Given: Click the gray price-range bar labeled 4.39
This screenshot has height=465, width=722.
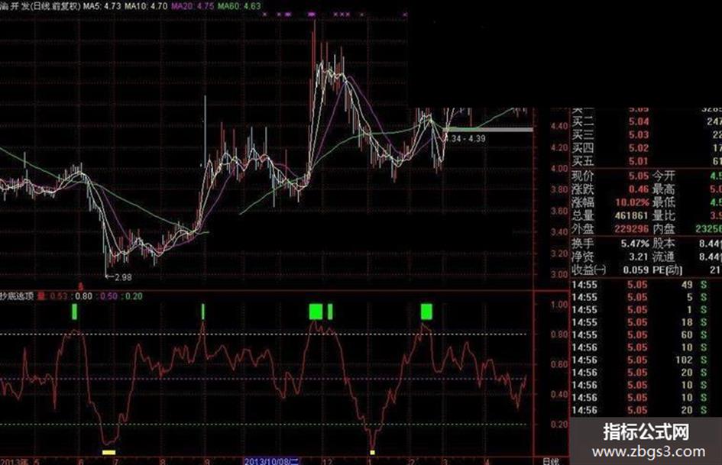Looking at the screenshot, I should point(488,130).
